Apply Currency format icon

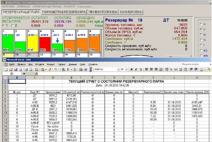[167, 69]
